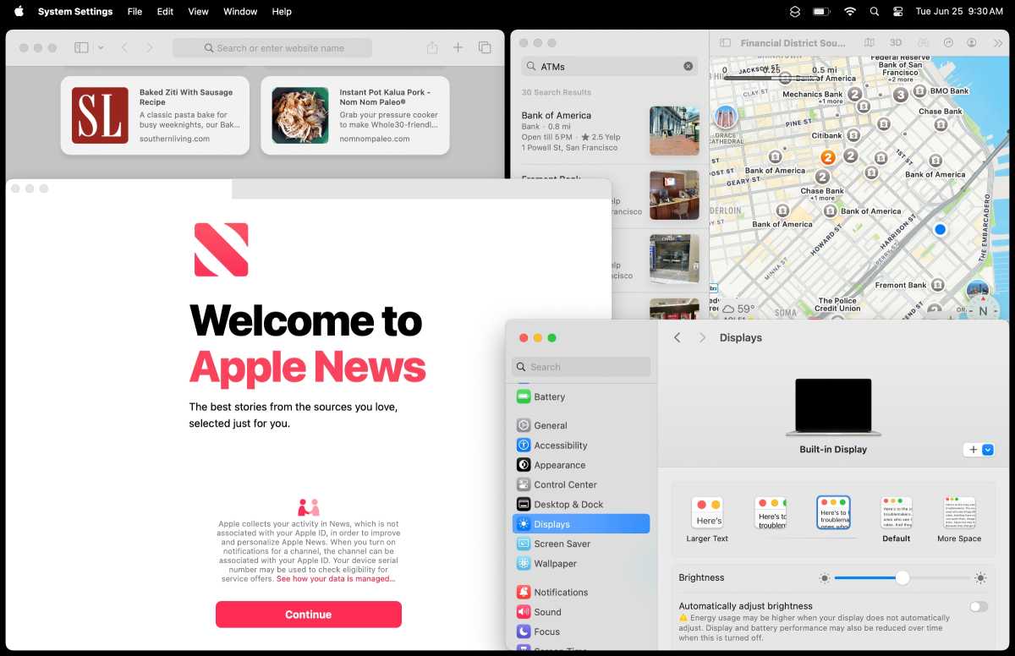Open the Maps map mode icon
1015x656 pixels.
coord(870,43)
